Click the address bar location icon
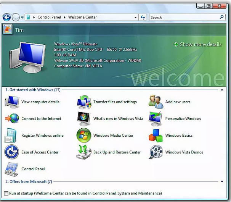Viewport: 231px width, 202px height. click(x=28, y=17)
